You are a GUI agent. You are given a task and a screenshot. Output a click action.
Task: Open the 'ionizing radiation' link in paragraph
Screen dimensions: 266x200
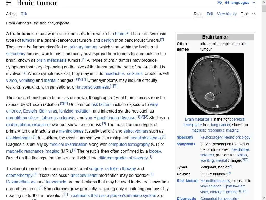75,111
